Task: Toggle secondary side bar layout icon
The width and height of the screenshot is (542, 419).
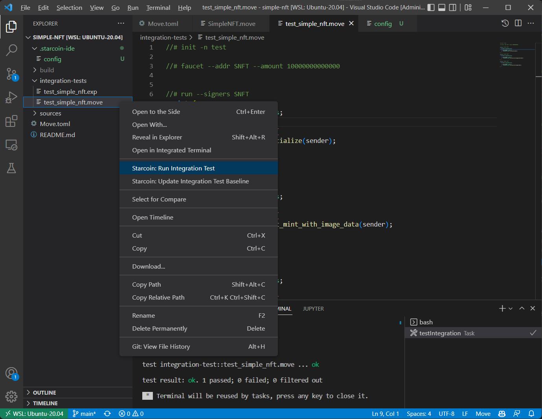Action: click(x=453, y=7)
